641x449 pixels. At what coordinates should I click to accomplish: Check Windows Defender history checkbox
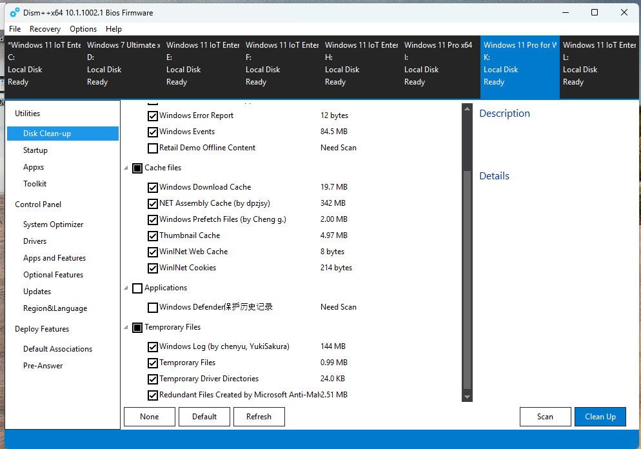[153, 308]
